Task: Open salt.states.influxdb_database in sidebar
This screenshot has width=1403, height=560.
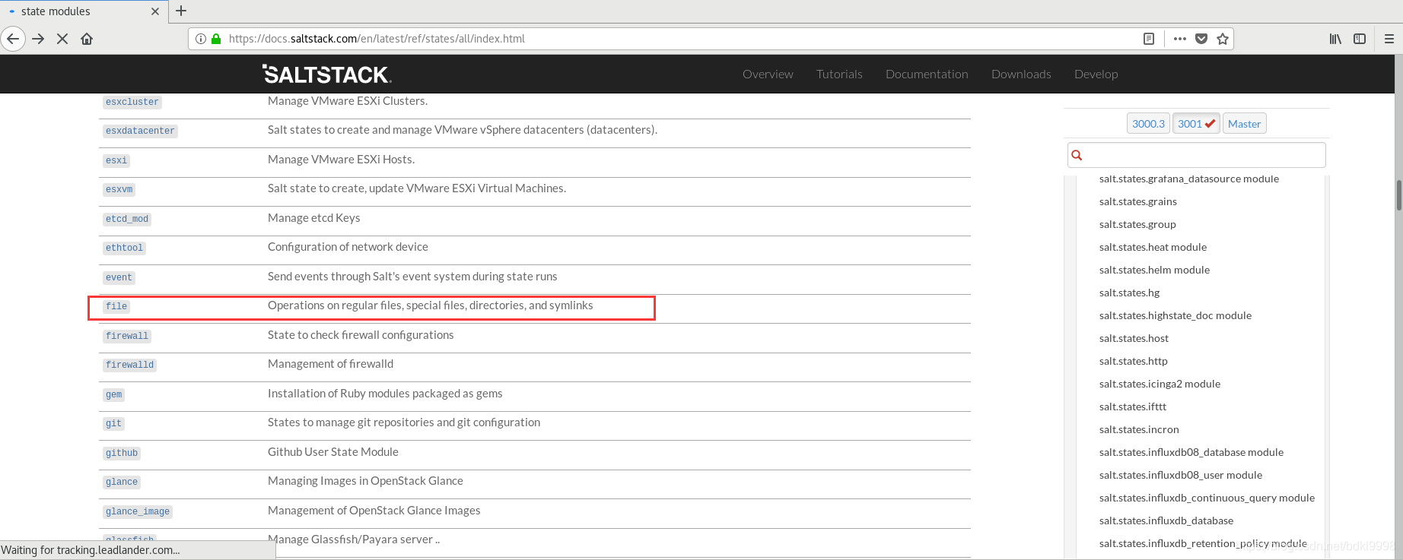Action: coord(1166,520)
